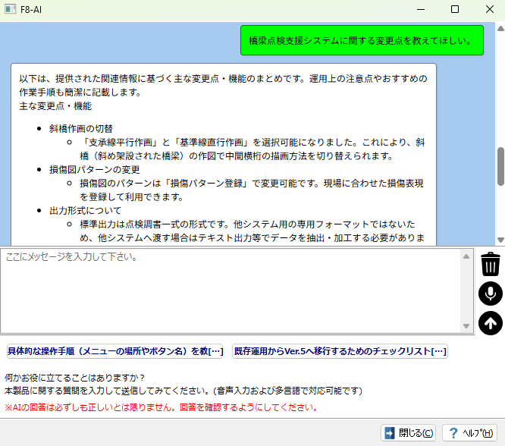Screen dimensions: 505x446
Task: Minimize the F8-AI window
Action: point(421,9)
